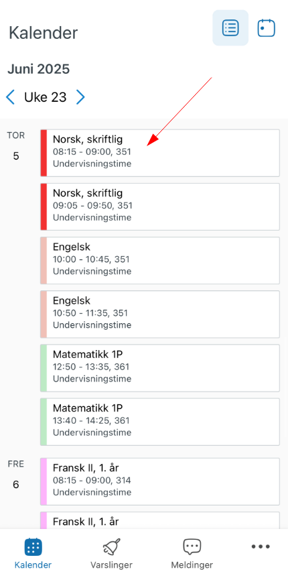Go to next week arrow
Screen dimensions: 288x584
(80, 97)
